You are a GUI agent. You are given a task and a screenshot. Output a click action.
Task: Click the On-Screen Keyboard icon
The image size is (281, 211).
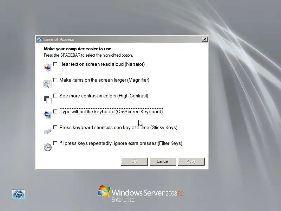[47, 115]
